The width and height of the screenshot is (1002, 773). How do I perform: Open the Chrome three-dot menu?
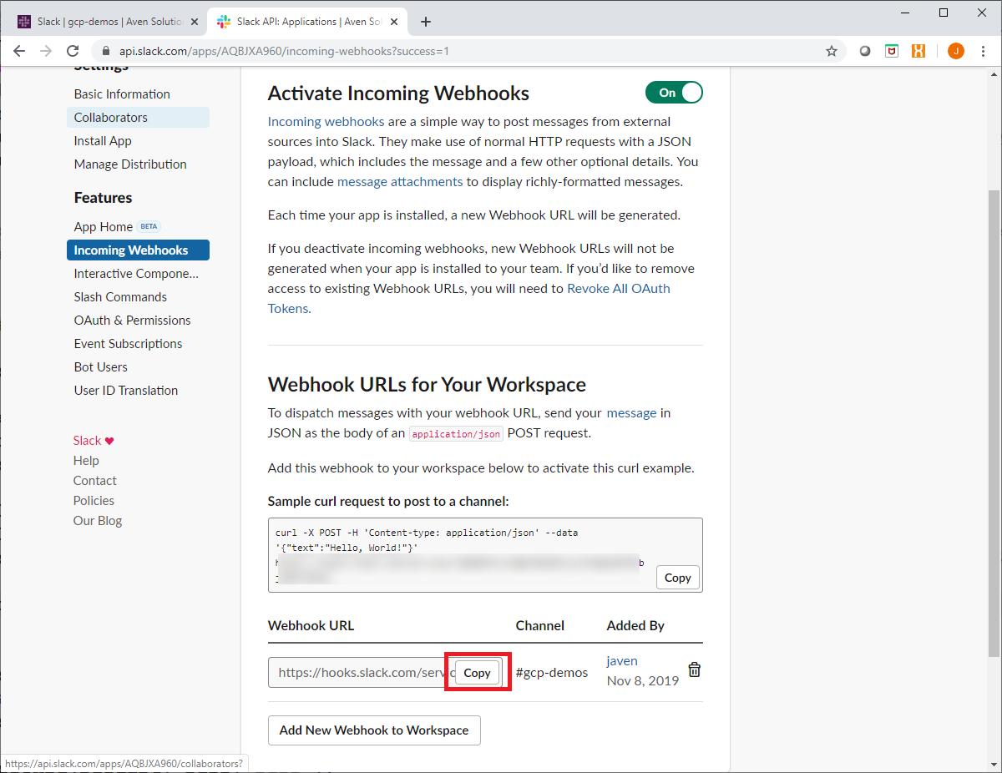982,51
